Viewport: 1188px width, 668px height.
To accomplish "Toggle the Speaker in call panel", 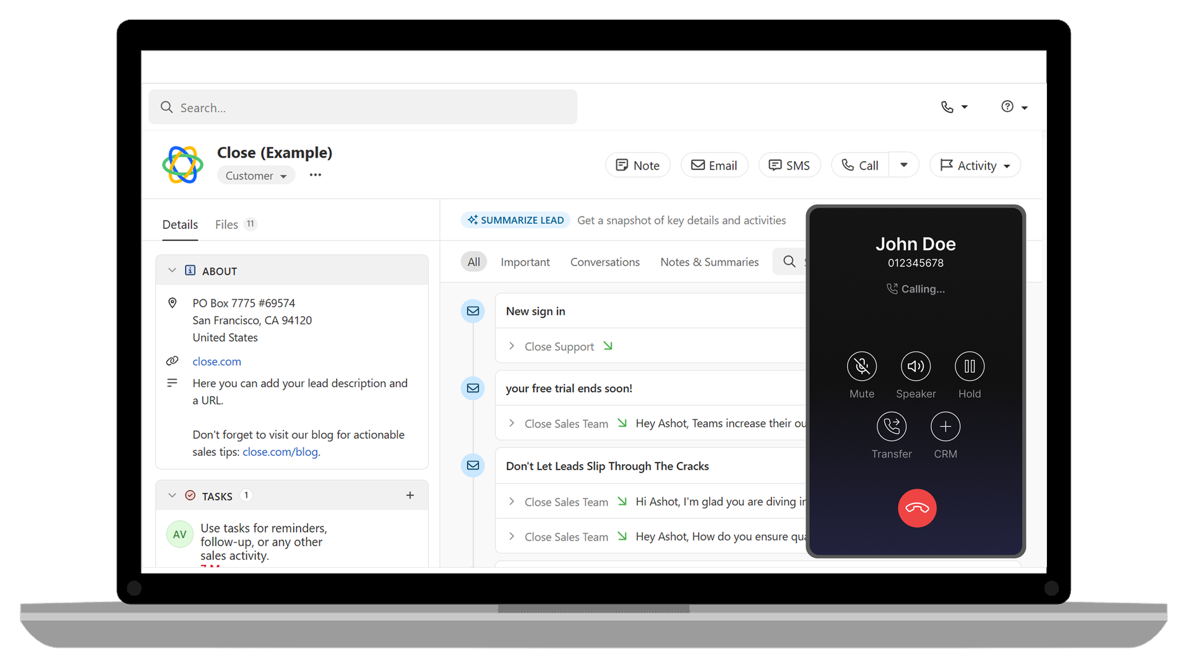I will 916,366.
